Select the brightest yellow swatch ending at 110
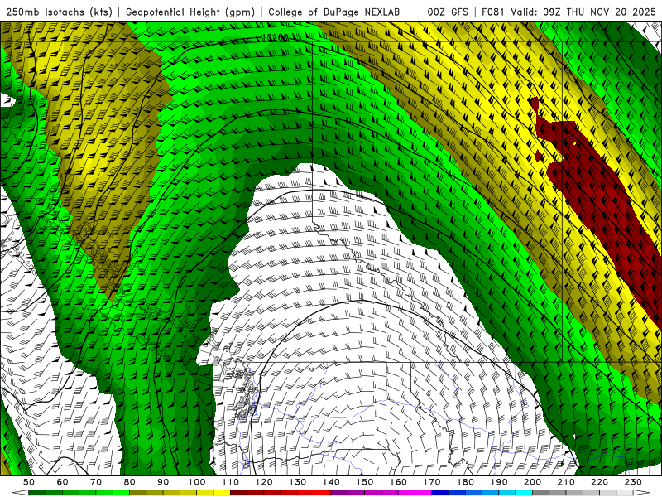 tap(222, 493)
